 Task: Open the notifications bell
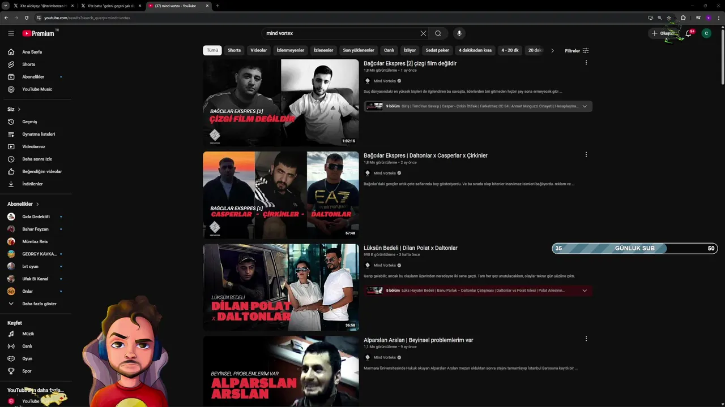(688, 33)
